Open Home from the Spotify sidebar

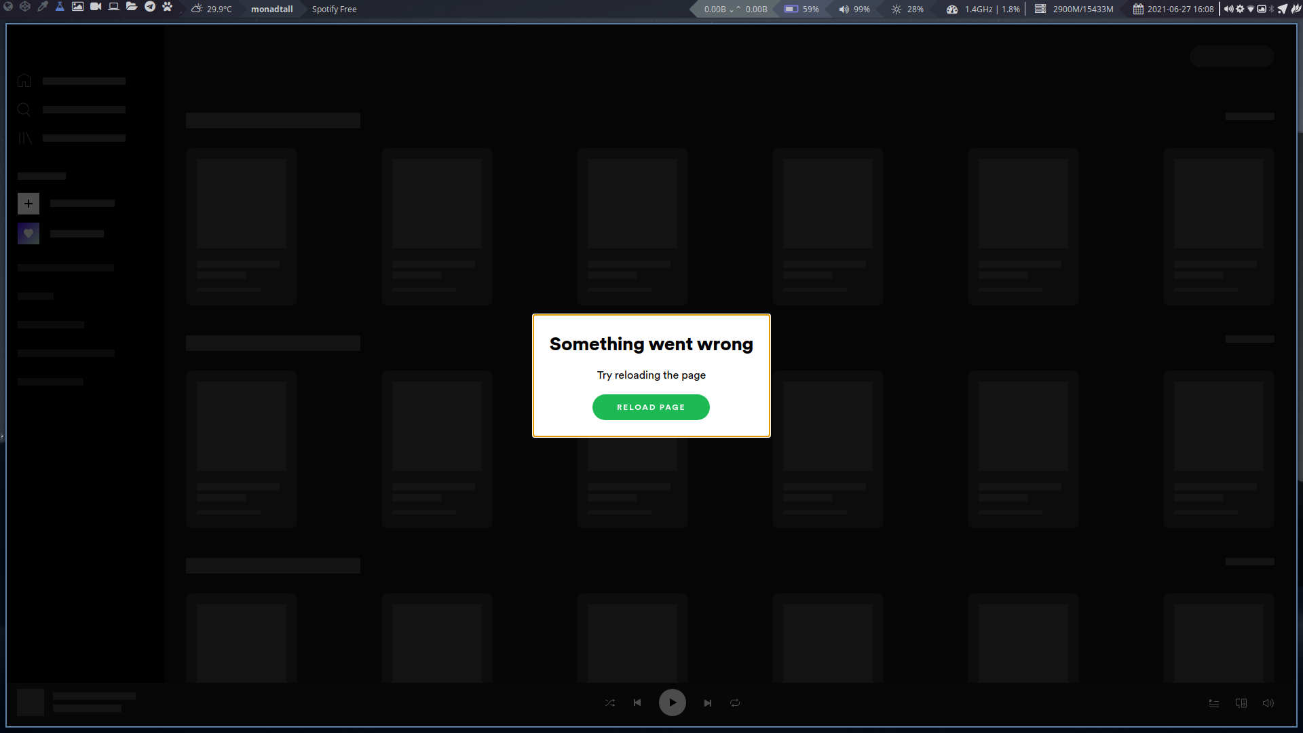24,80
